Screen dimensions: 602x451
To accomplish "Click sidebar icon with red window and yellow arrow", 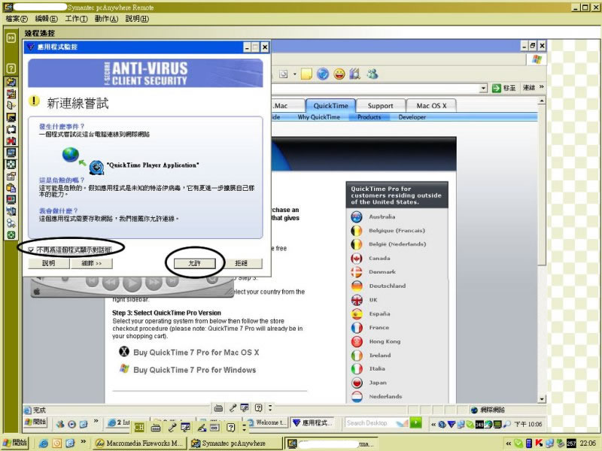I will tap(11, 93).
